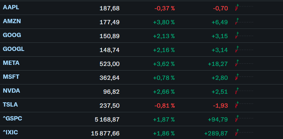View AAPL sparkline chart
Screen dimensions: 283x139
[244, 7]
